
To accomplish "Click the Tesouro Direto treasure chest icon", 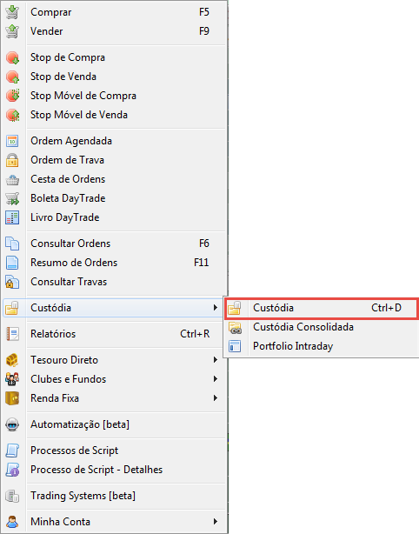I will tap(12, 360).
